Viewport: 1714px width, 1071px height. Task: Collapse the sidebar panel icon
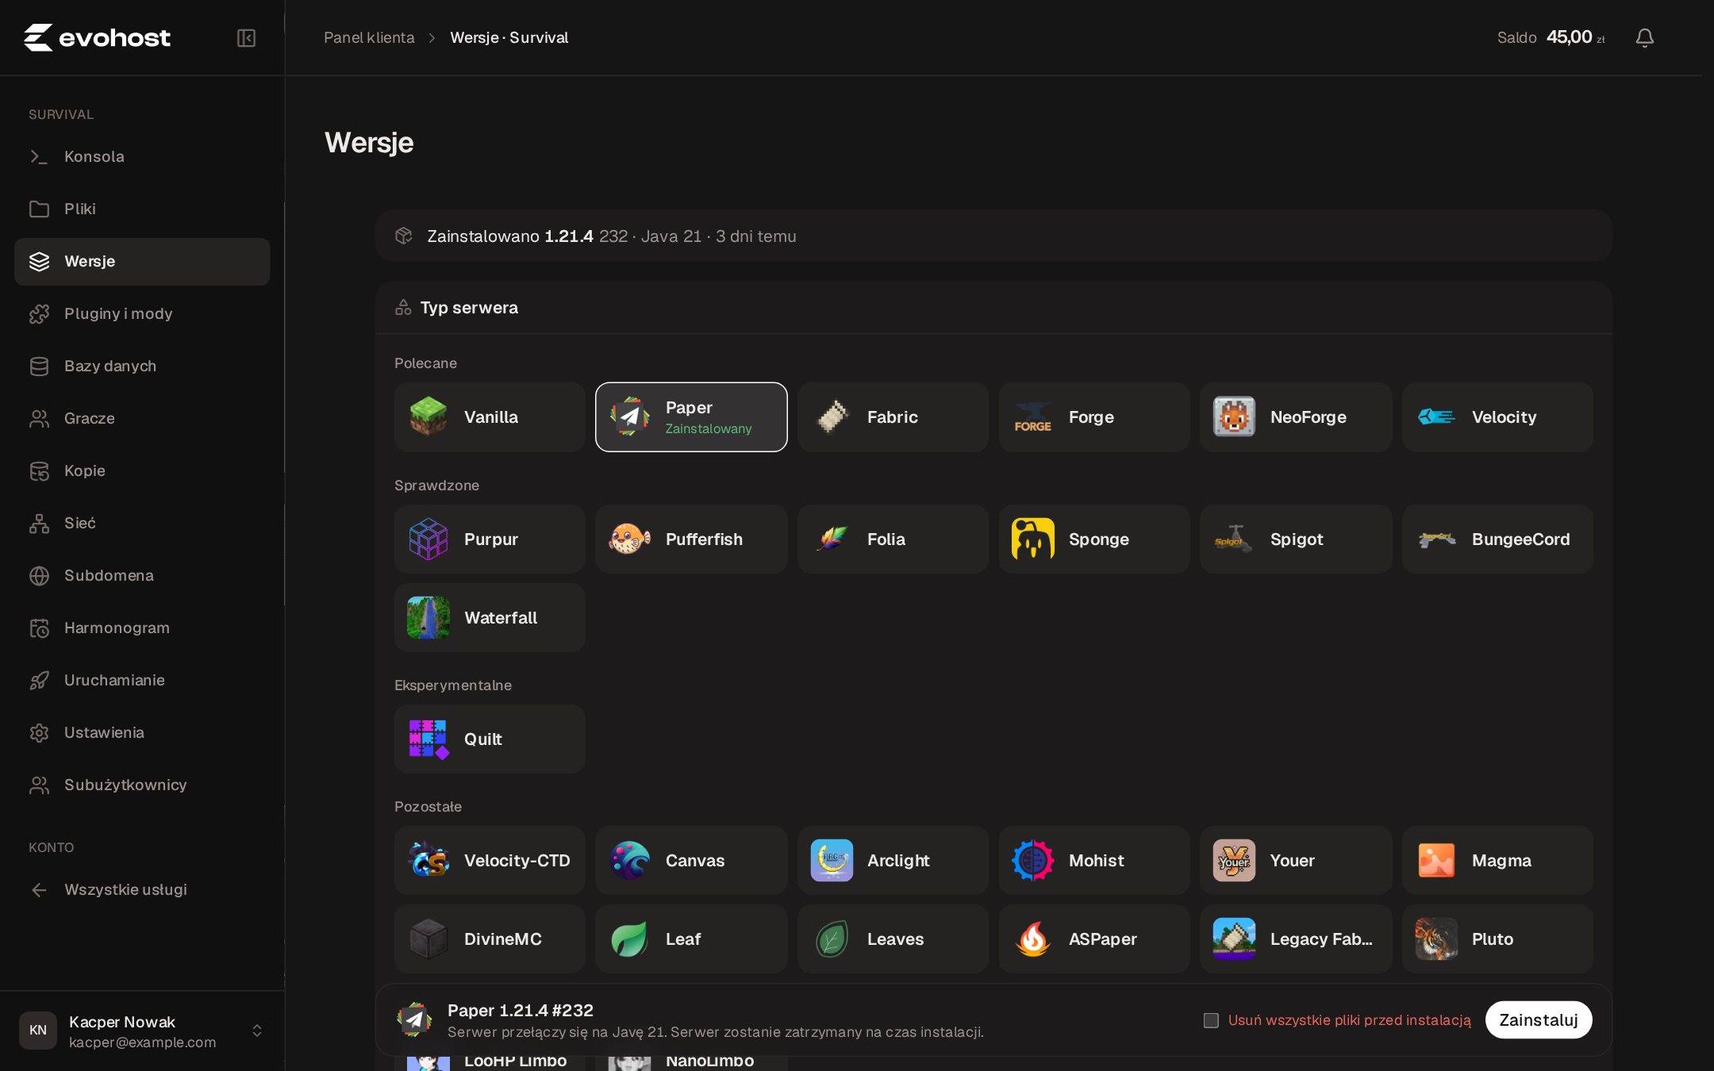click(246, 38)
